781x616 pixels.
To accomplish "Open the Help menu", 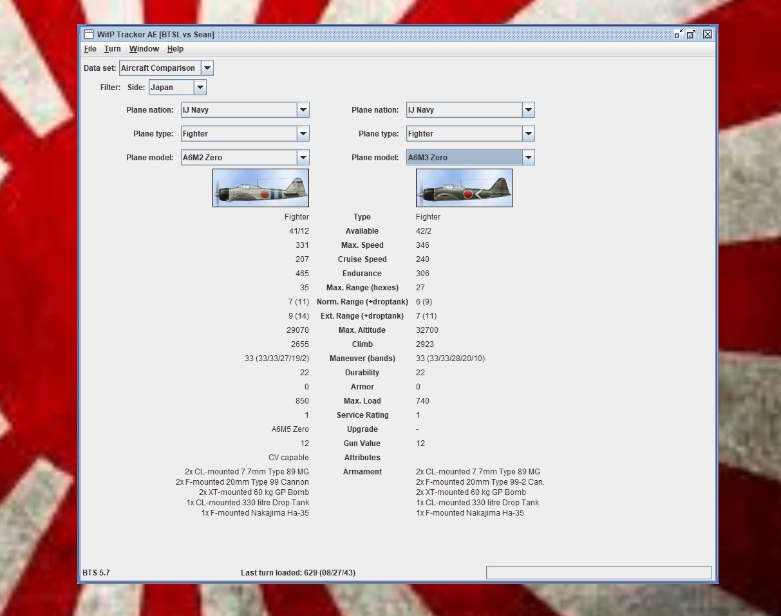I will coord(175,49).
